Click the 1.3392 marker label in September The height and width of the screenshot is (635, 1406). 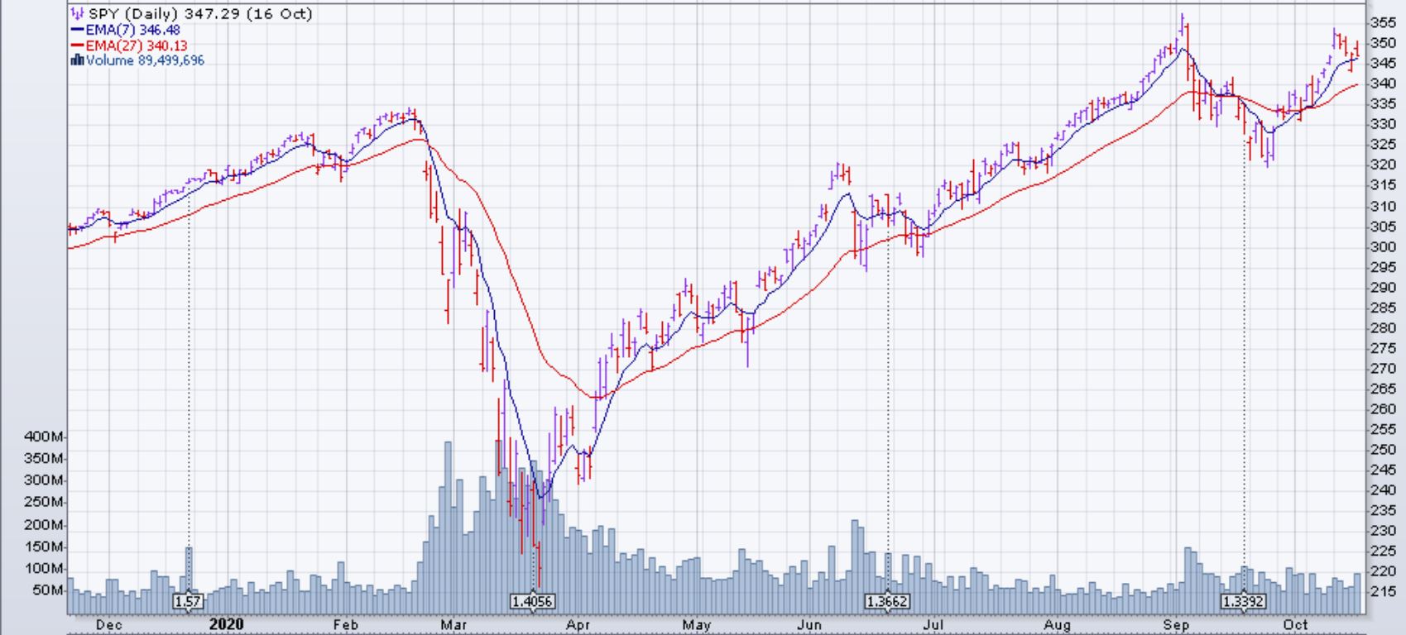tap(1244, 601)
